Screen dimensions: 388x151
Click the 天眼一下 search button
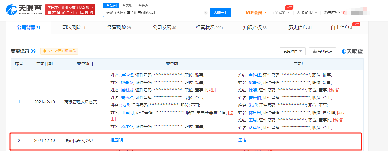(x=220, y=12)
